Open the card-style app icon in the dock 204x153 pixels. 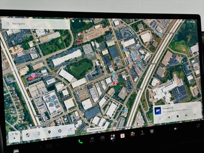tap(152, 132)
